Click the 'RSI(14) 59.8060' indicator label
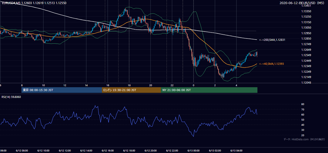The image size is (328, 153). coord(11,97)
